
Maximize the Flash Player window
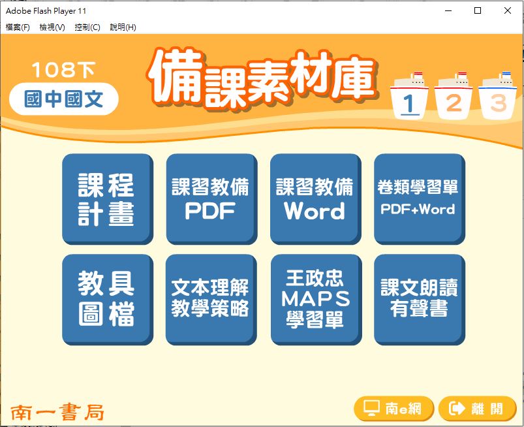pos(478,11)
